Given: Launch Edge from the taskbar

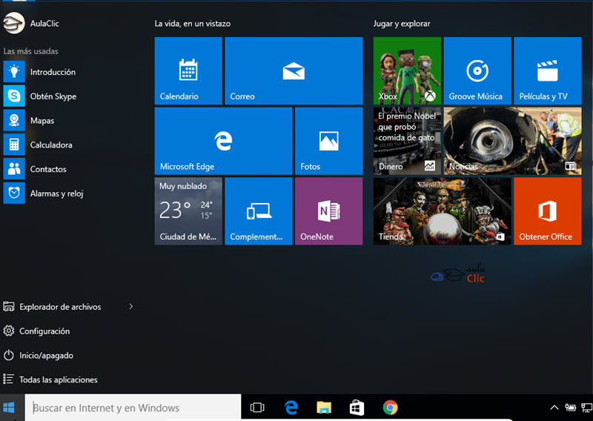Looking at the screenshot, I should pyautogui.click(x=291, y=408).
